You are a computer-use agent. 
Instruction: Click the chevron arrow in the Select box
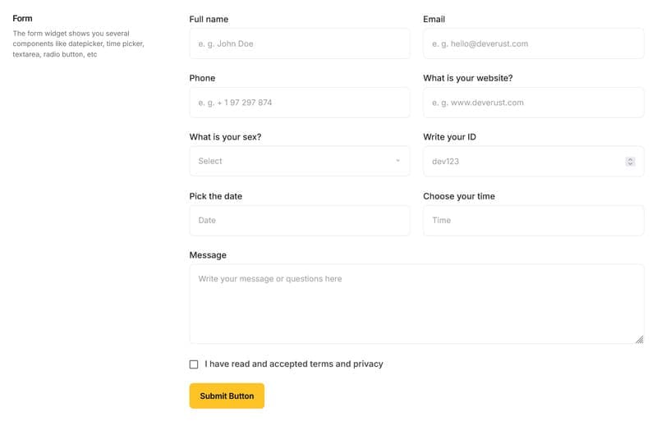click(398, 161)
